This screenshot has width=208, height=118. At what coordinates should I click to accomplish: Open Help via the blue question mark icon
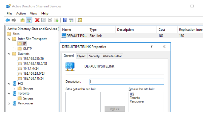tap(65, 20)
